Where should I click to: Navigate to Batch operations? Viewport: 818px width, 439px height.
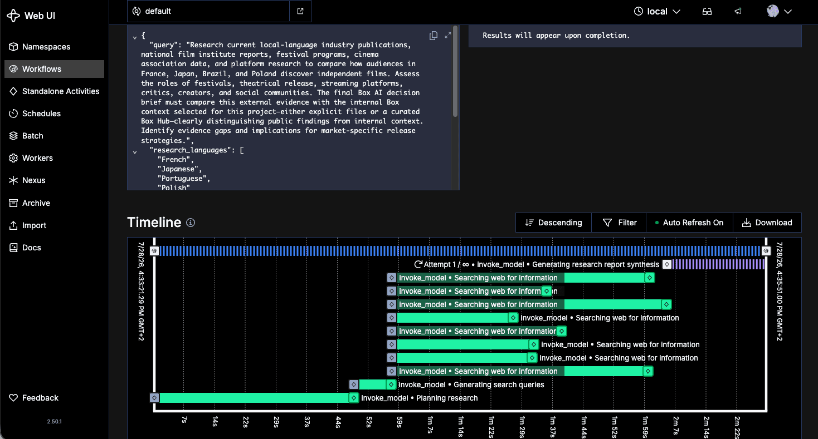(54, 136)
